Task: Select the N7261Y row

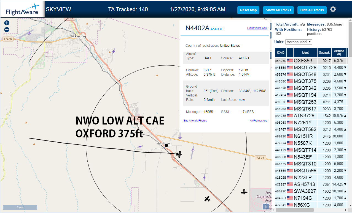Action: click(311, 122)
